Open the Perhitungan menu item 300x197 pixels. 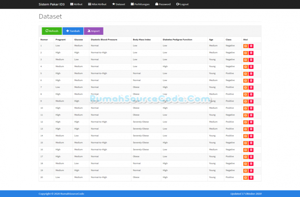(x=140, y=4)
